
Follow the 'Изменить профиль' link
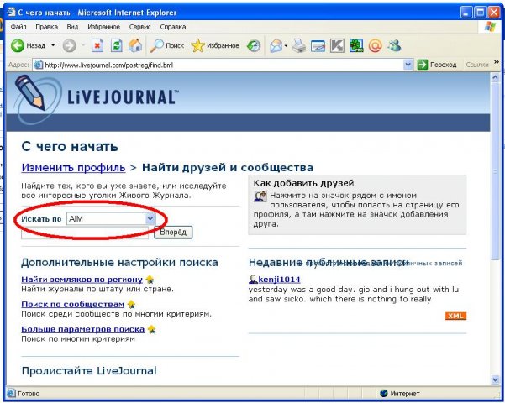[x=73, y=167]
